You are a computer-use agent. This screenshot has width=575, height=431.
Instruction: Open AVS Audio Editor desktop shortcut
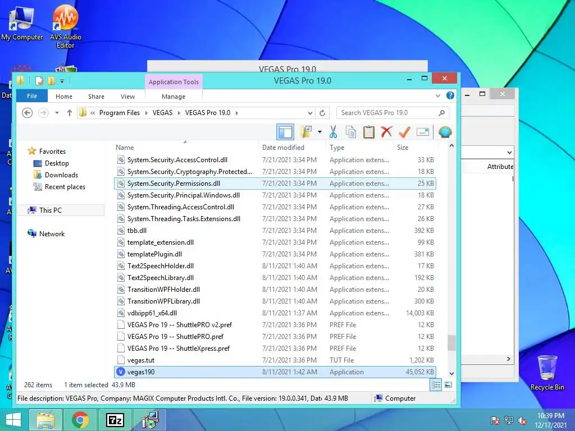point(65,26)
